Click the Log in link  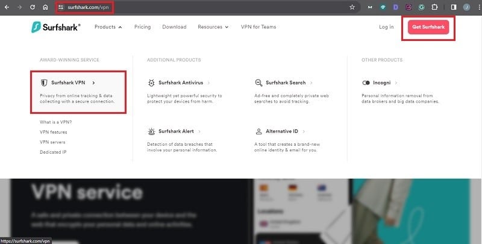tap(386, 27)
